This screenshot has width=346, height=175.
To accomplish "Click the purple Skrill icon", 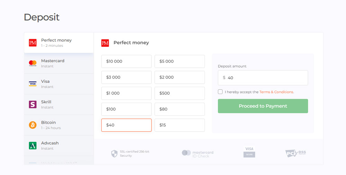I will coord(33,104).
